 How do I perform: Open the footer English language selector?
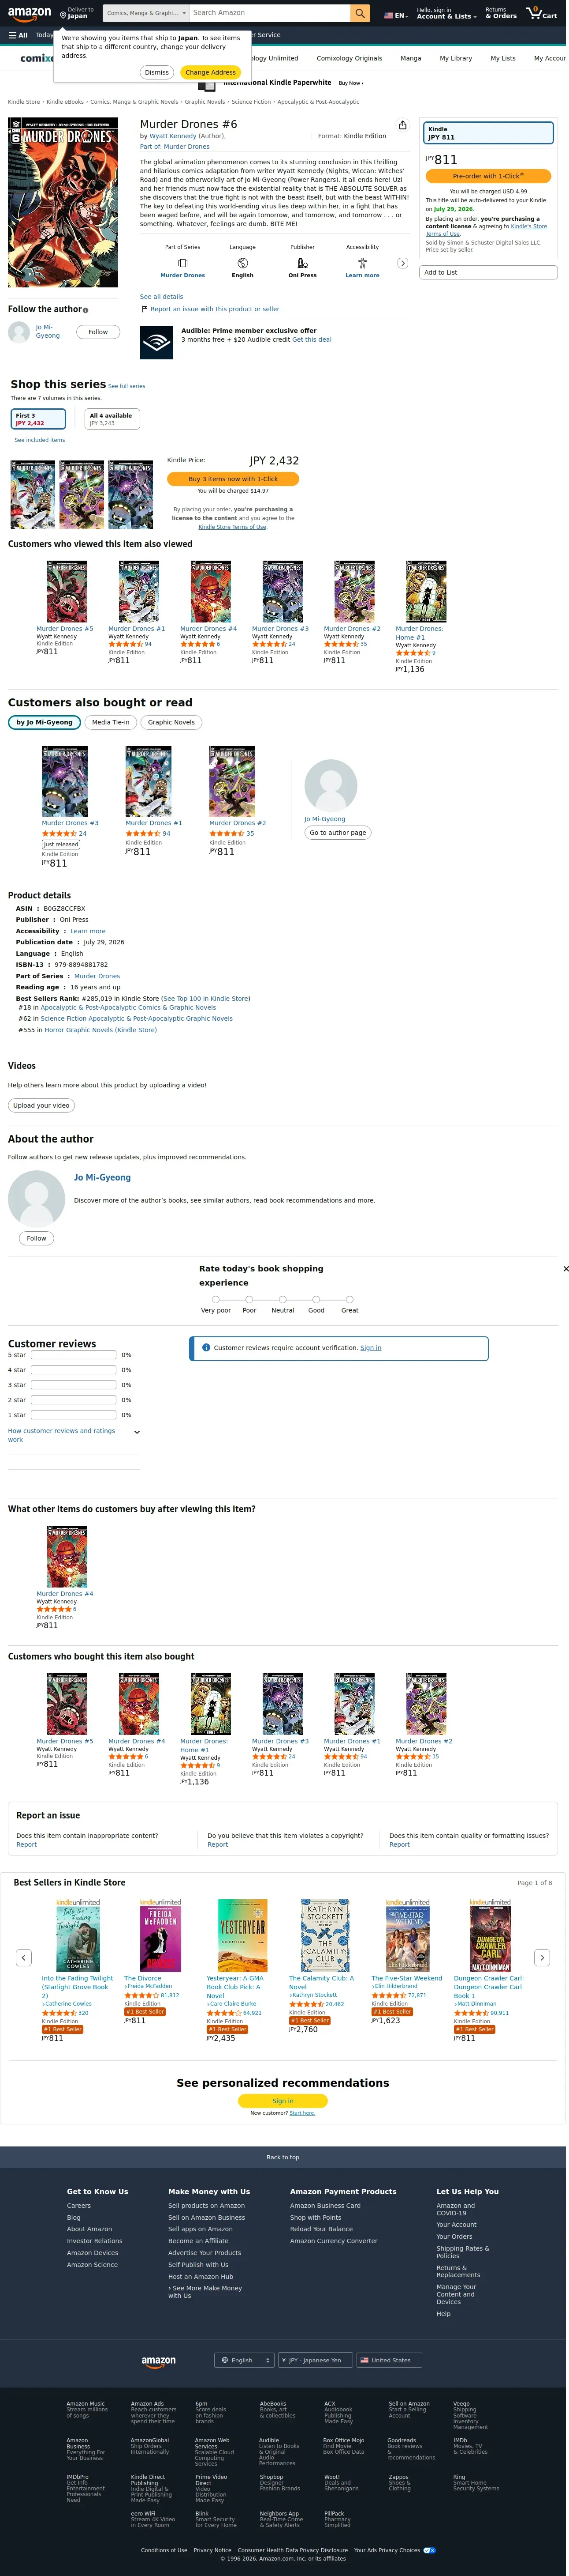pyautogui.click(x=244, y=2360)
